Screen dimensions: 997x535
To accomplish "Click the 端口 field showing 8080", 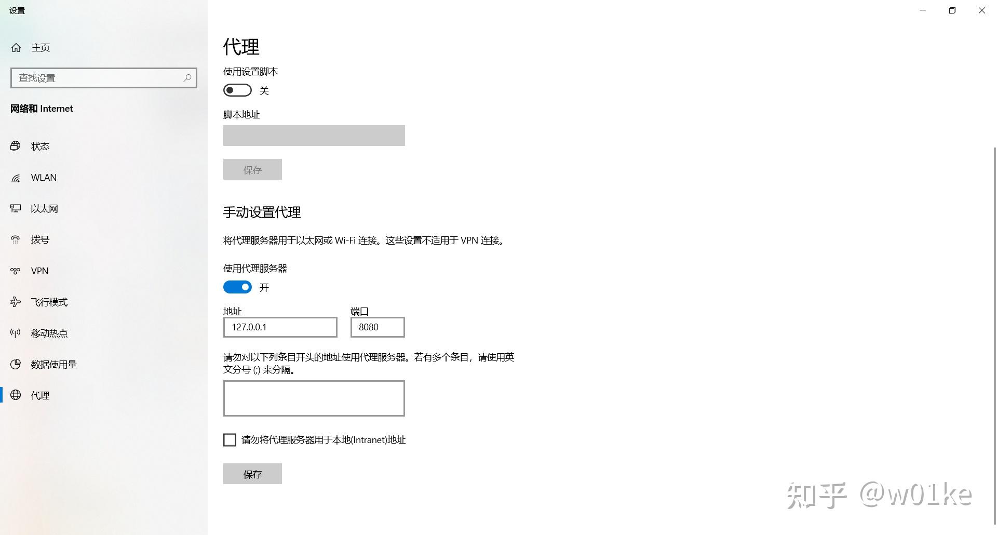I will [378, 327].
